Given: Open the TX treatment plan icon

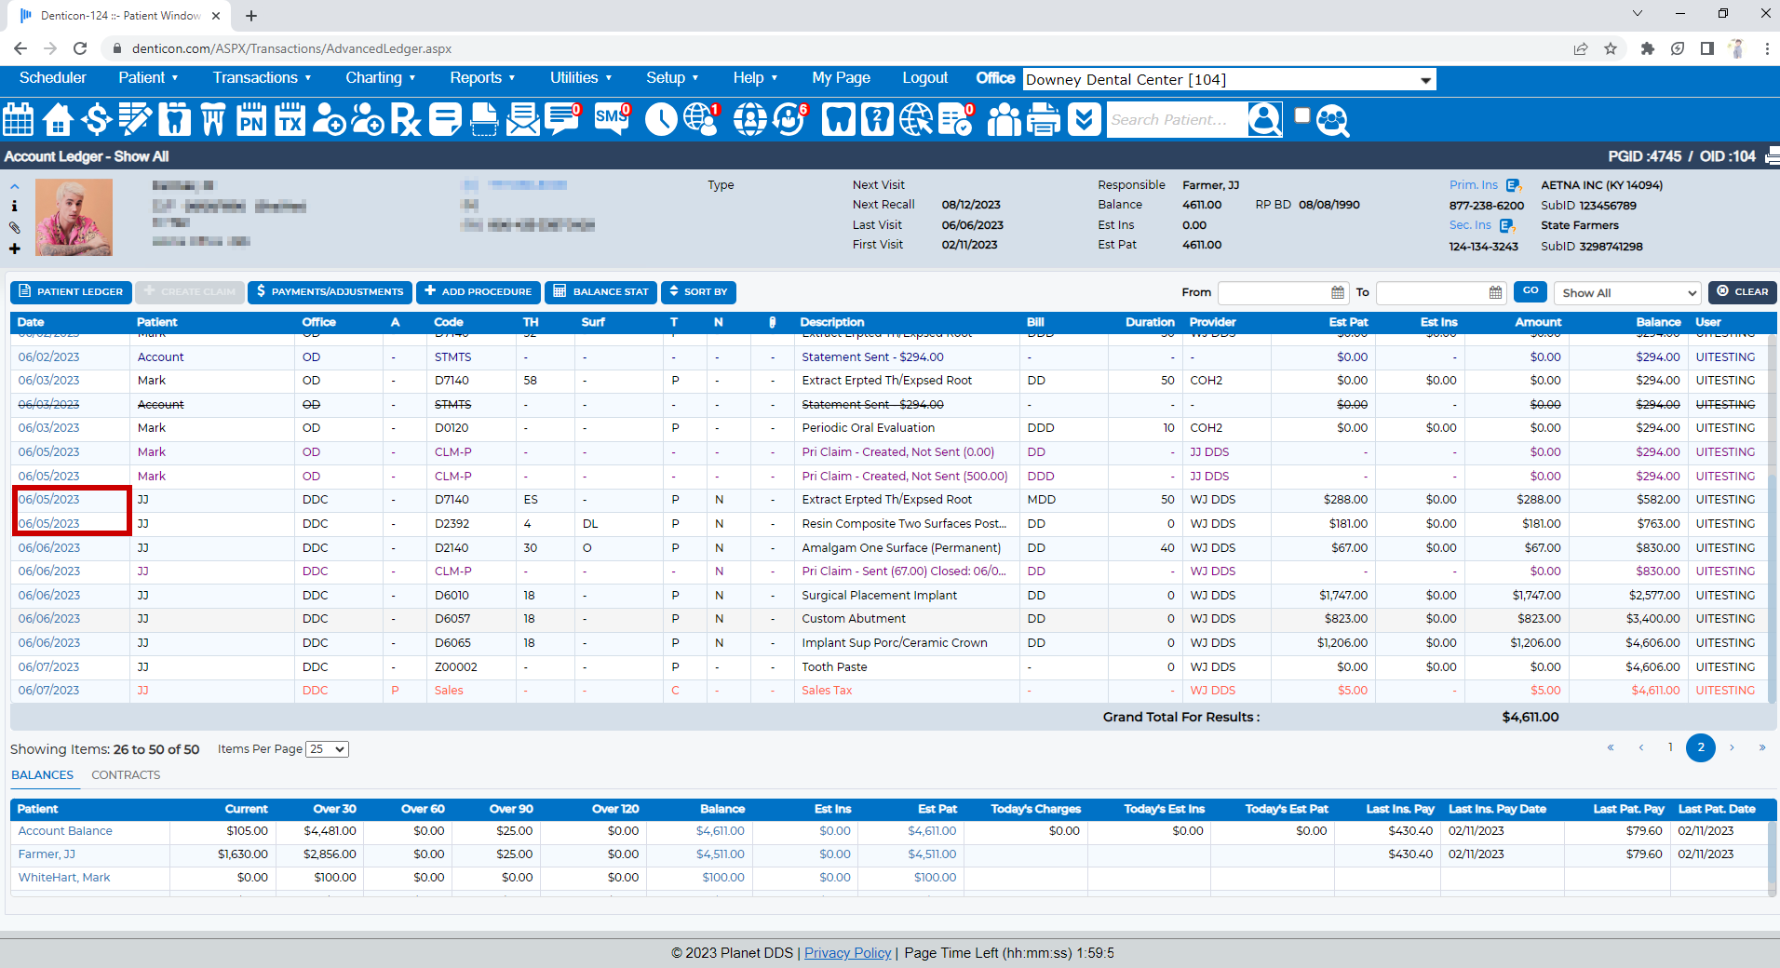Looking at the screenshot, I should [x=290, y=120].
